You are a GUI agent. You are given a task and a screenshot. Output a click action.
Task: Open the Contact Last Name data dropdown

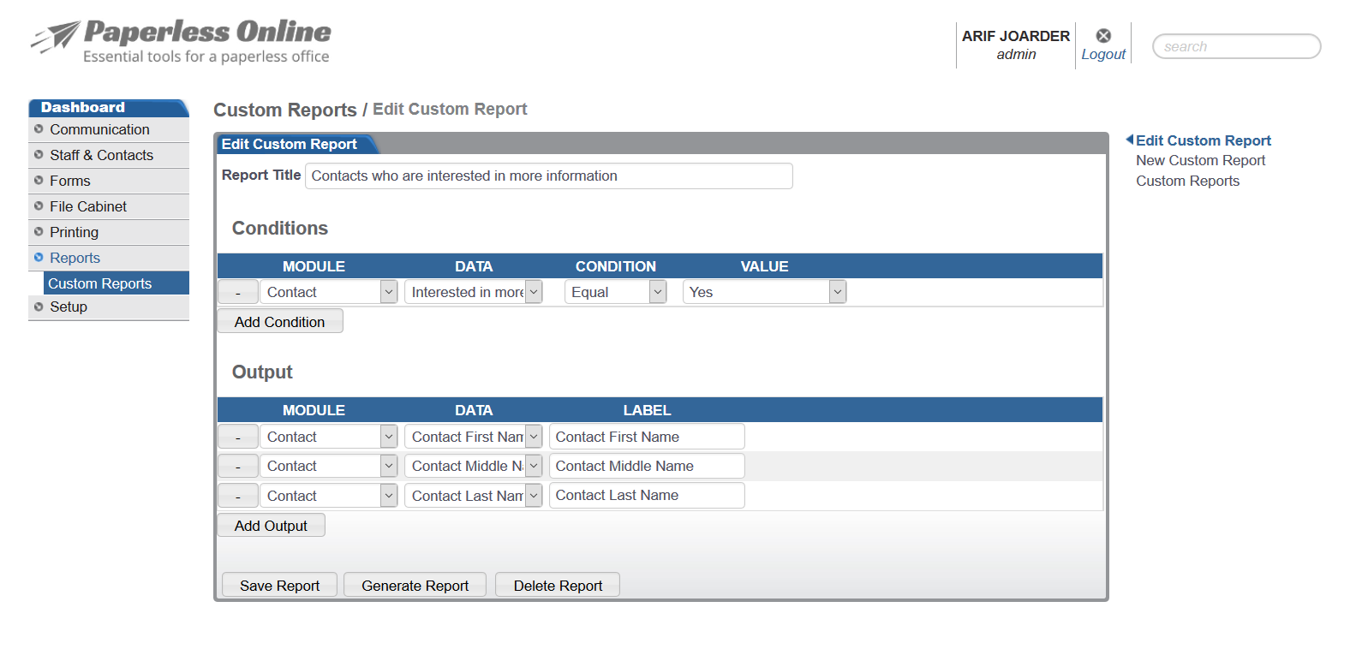pyautogui.click(x=473, y=496)
